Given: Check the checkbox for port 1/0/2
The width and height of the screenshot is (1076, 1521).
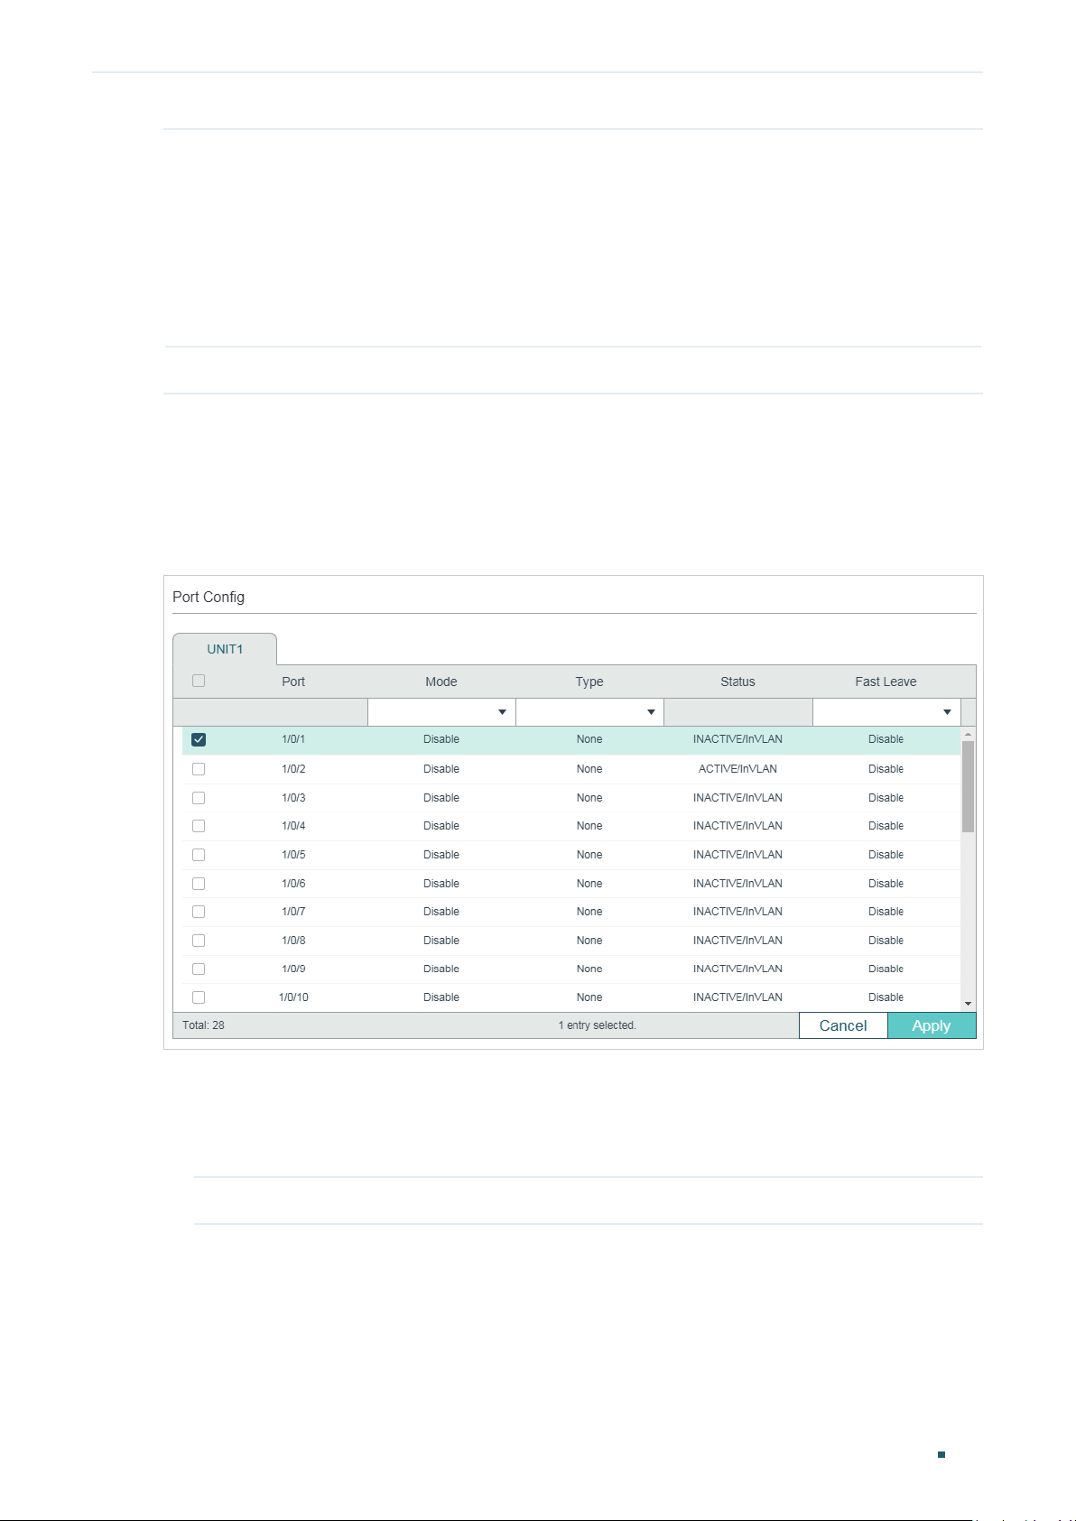Looking at the screenshot, I should tap(199, 769).
